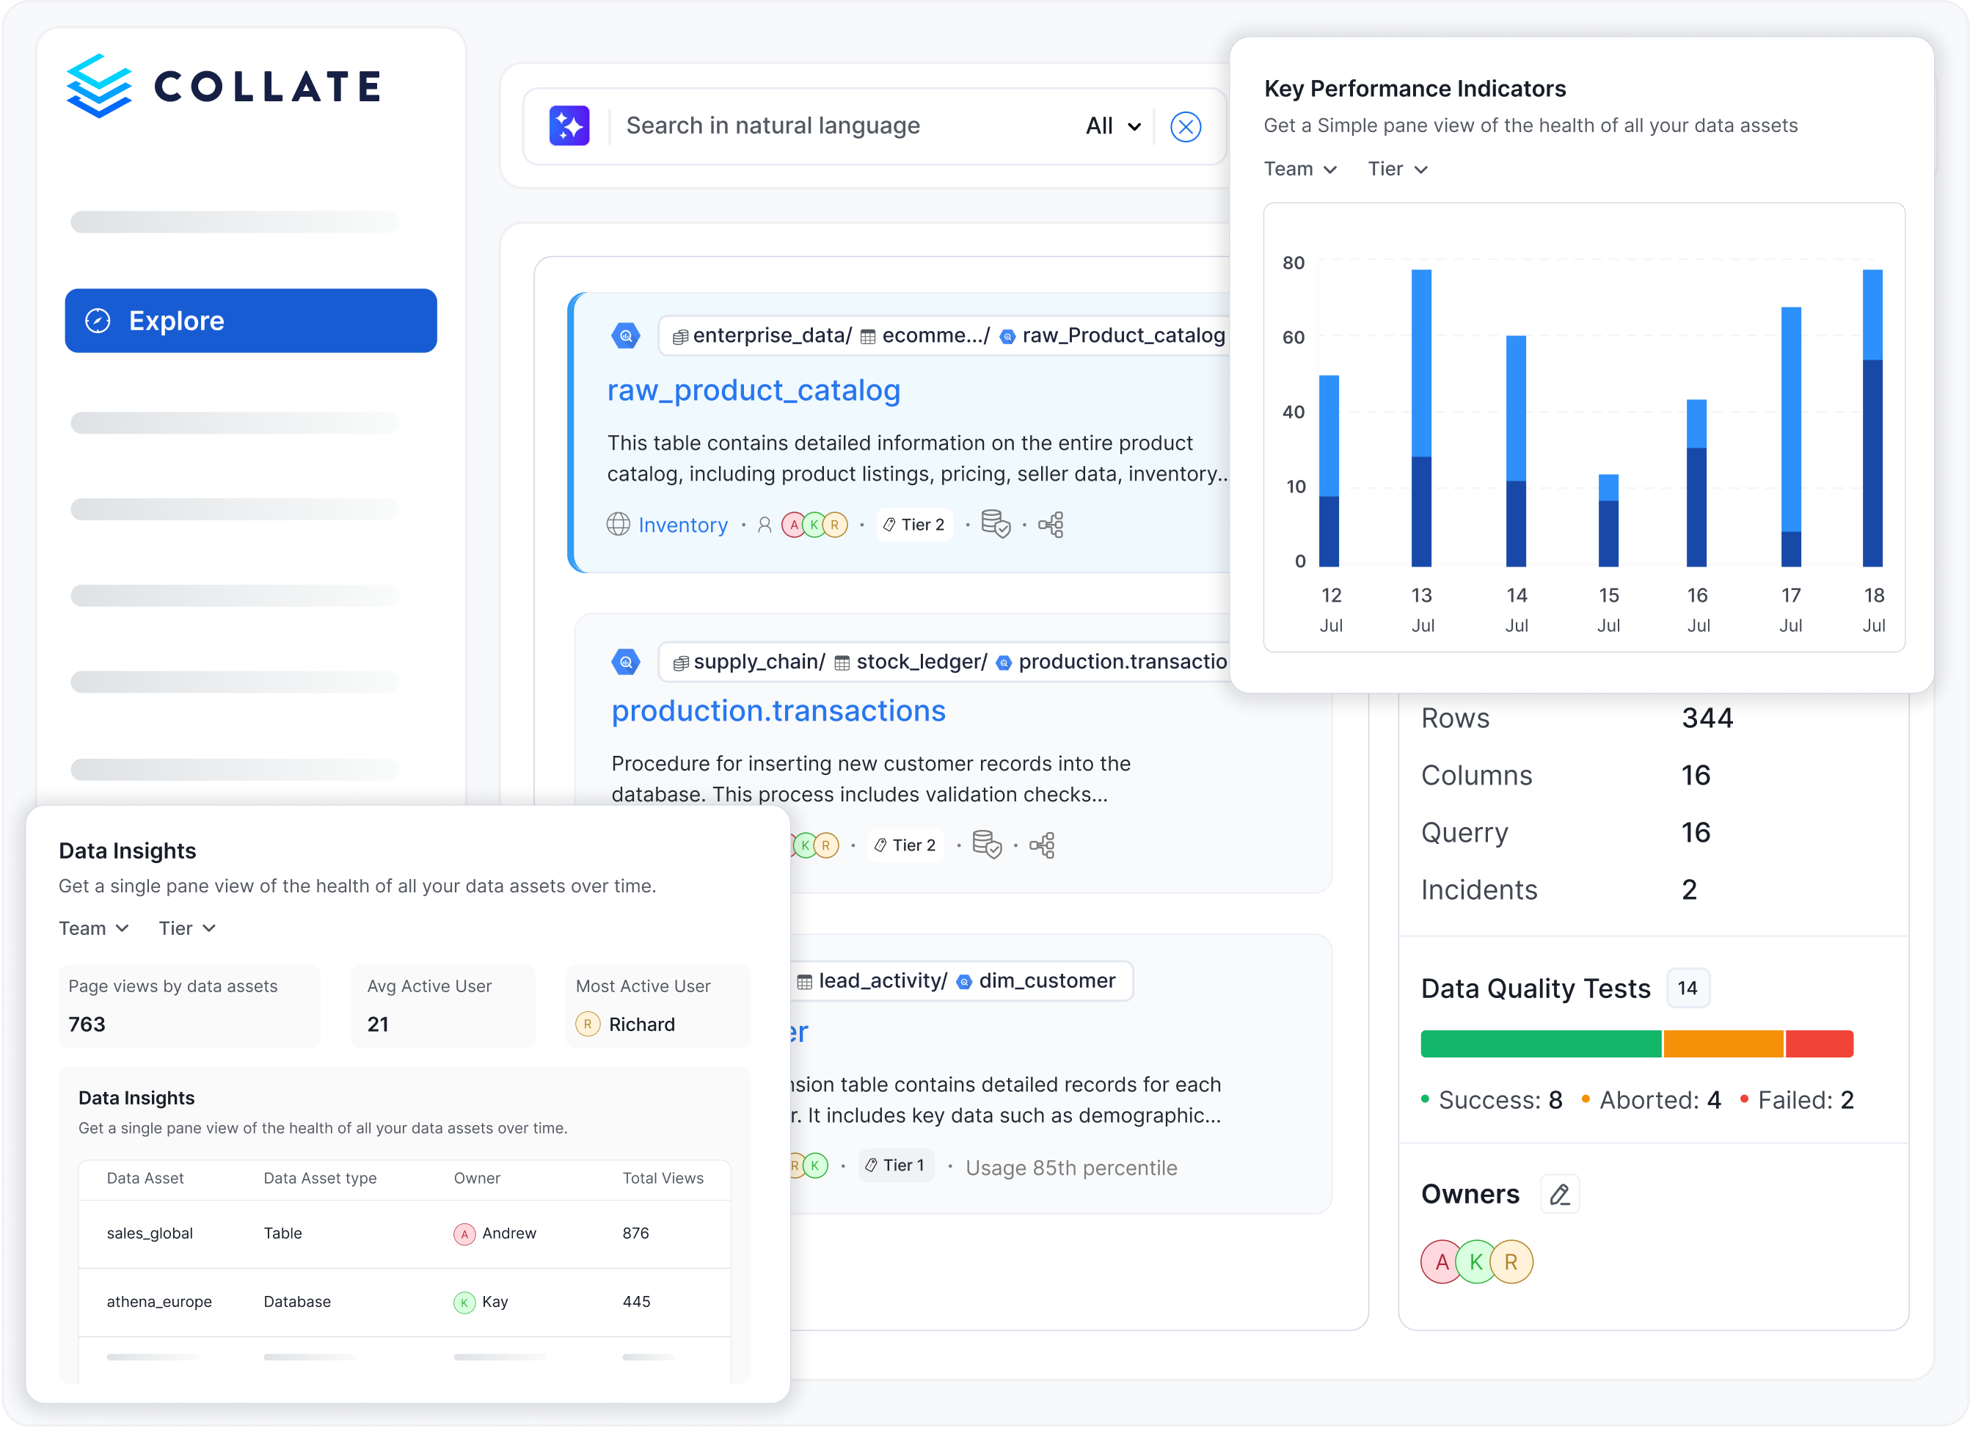Open the All filter dropdown in search
The height and width of the screenshot is (1431, 1970).
1113,127
